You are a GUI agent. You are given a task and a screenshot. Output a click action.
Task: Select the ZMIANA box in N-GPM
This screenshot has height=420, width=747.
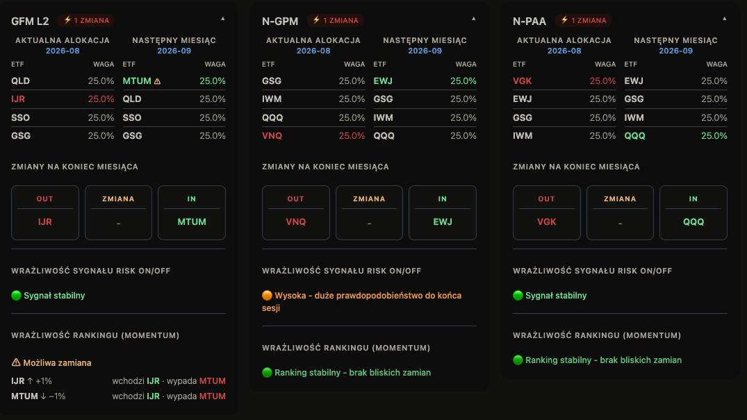pos(369,213)
